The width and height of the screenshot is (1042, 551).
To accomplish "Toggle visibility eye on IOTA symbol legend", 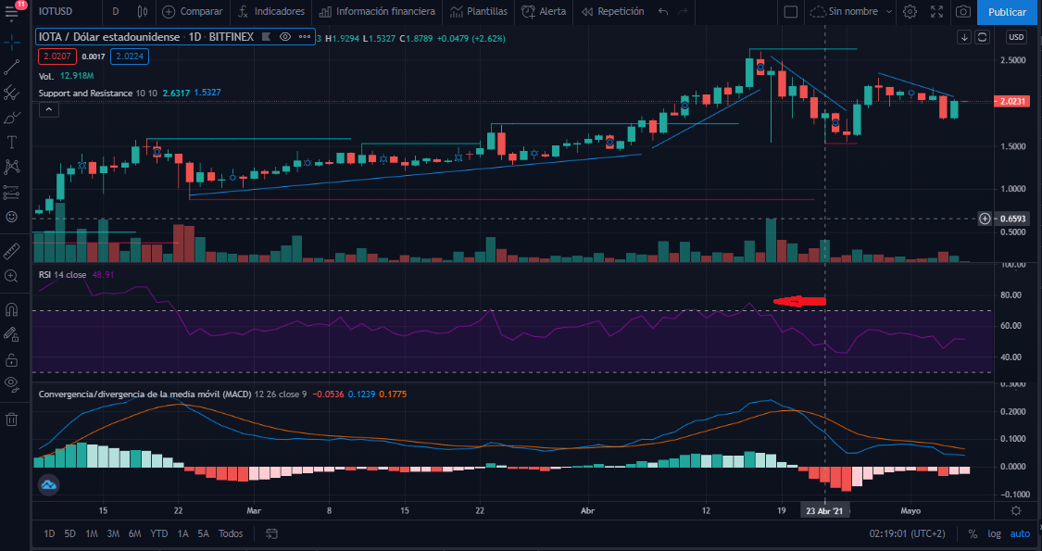I will pyautogui.click(x=285, y=37).
